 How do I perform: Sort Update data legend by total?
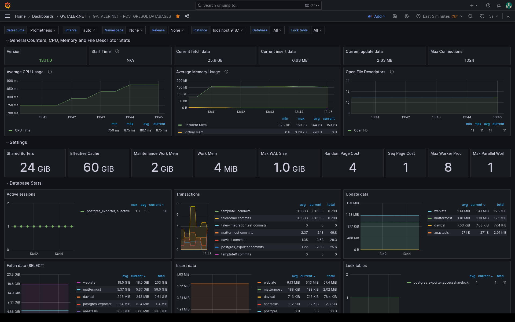[x=501, y=205]
